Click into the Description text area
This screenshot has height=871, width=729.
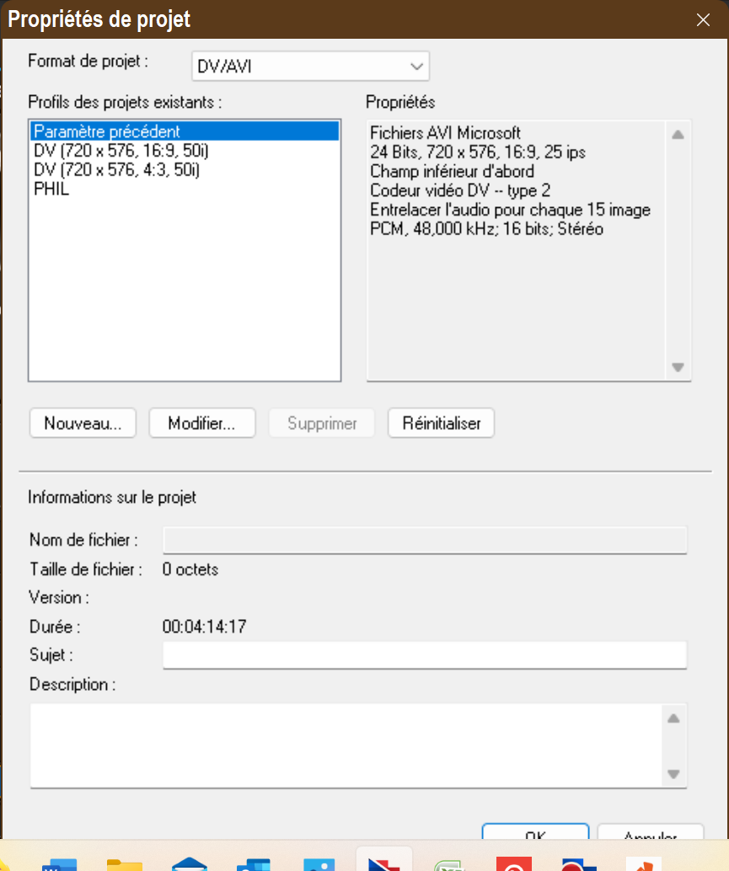[346, 745]
